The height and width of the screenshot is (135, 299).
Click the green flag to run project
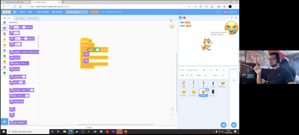click(x=180, y=18)
